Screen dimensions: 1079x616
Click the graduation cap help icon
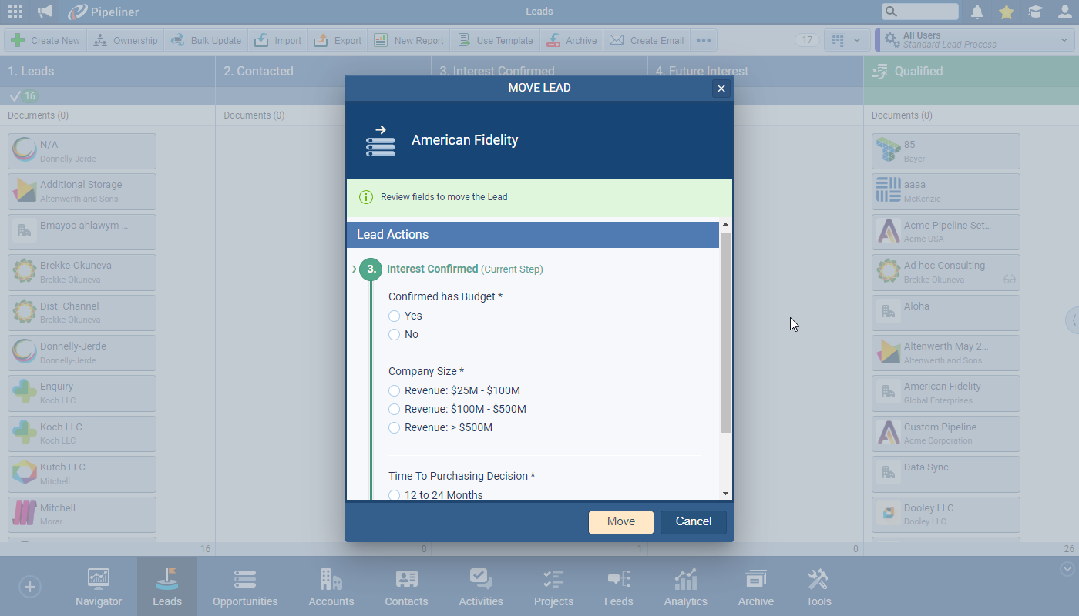(x=1035, y=12)
